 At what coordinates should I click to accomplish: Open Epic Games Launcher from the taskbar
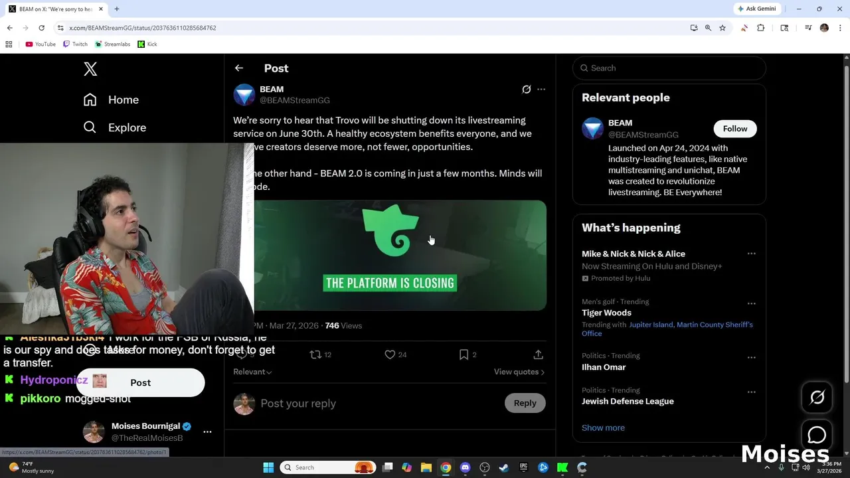[523, 467]
